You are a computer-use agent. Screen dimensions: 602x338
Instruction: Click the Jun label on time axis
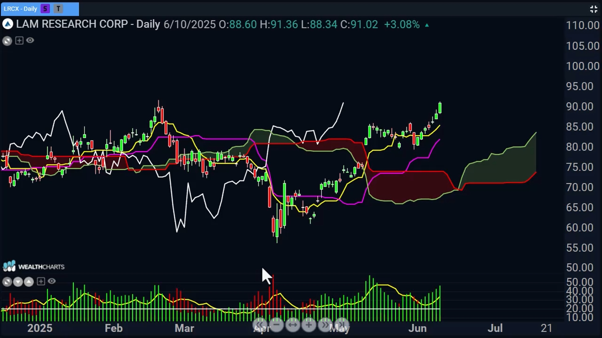[x=418, y=328]
